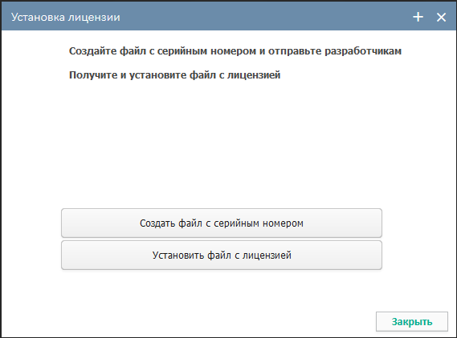This screenshot has height=338, width=457.
Task: Select the word "лицензией" in the bold instruction line
Action: (x=254, y=75)
